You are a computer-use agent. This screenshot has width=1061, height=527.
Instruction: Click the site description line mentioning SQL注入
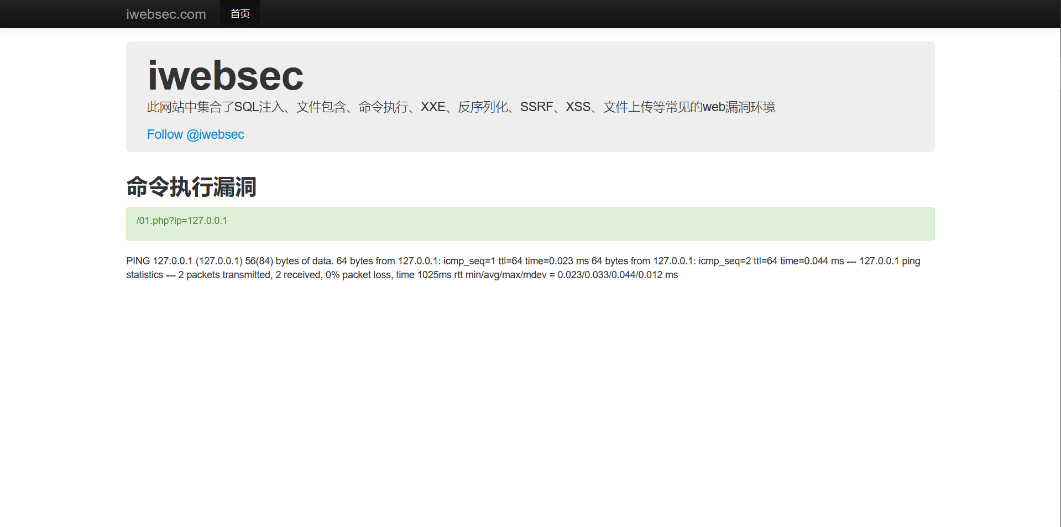(x=461, y=107)
